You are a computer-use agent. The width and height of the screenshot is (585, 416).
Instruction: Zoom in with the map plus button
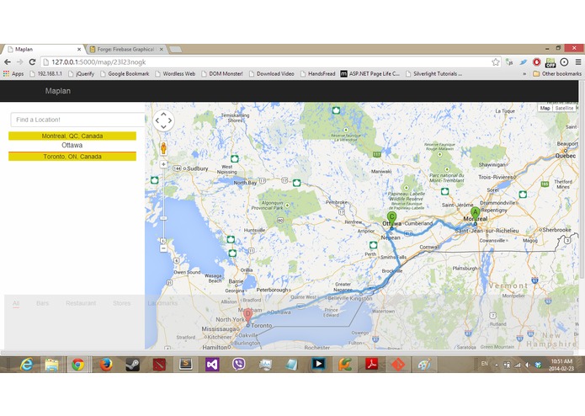coord(163,164)
